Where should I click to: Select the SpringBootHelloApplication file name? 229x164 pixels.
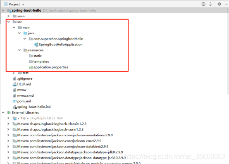(61, 45)
